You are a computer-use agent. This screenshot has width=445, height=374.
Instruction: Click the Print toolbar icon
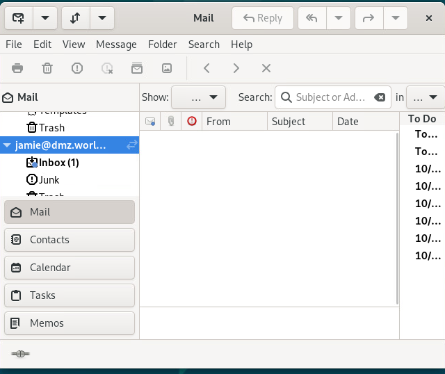17,68
